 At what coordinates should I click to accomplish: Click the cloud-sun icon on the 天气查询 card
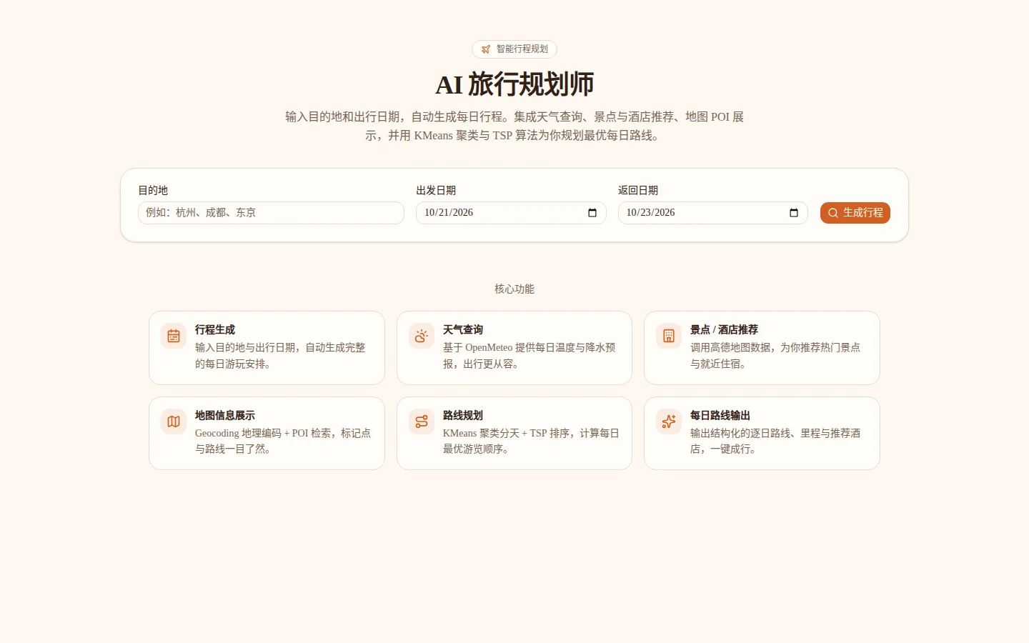tap(422, 336)
